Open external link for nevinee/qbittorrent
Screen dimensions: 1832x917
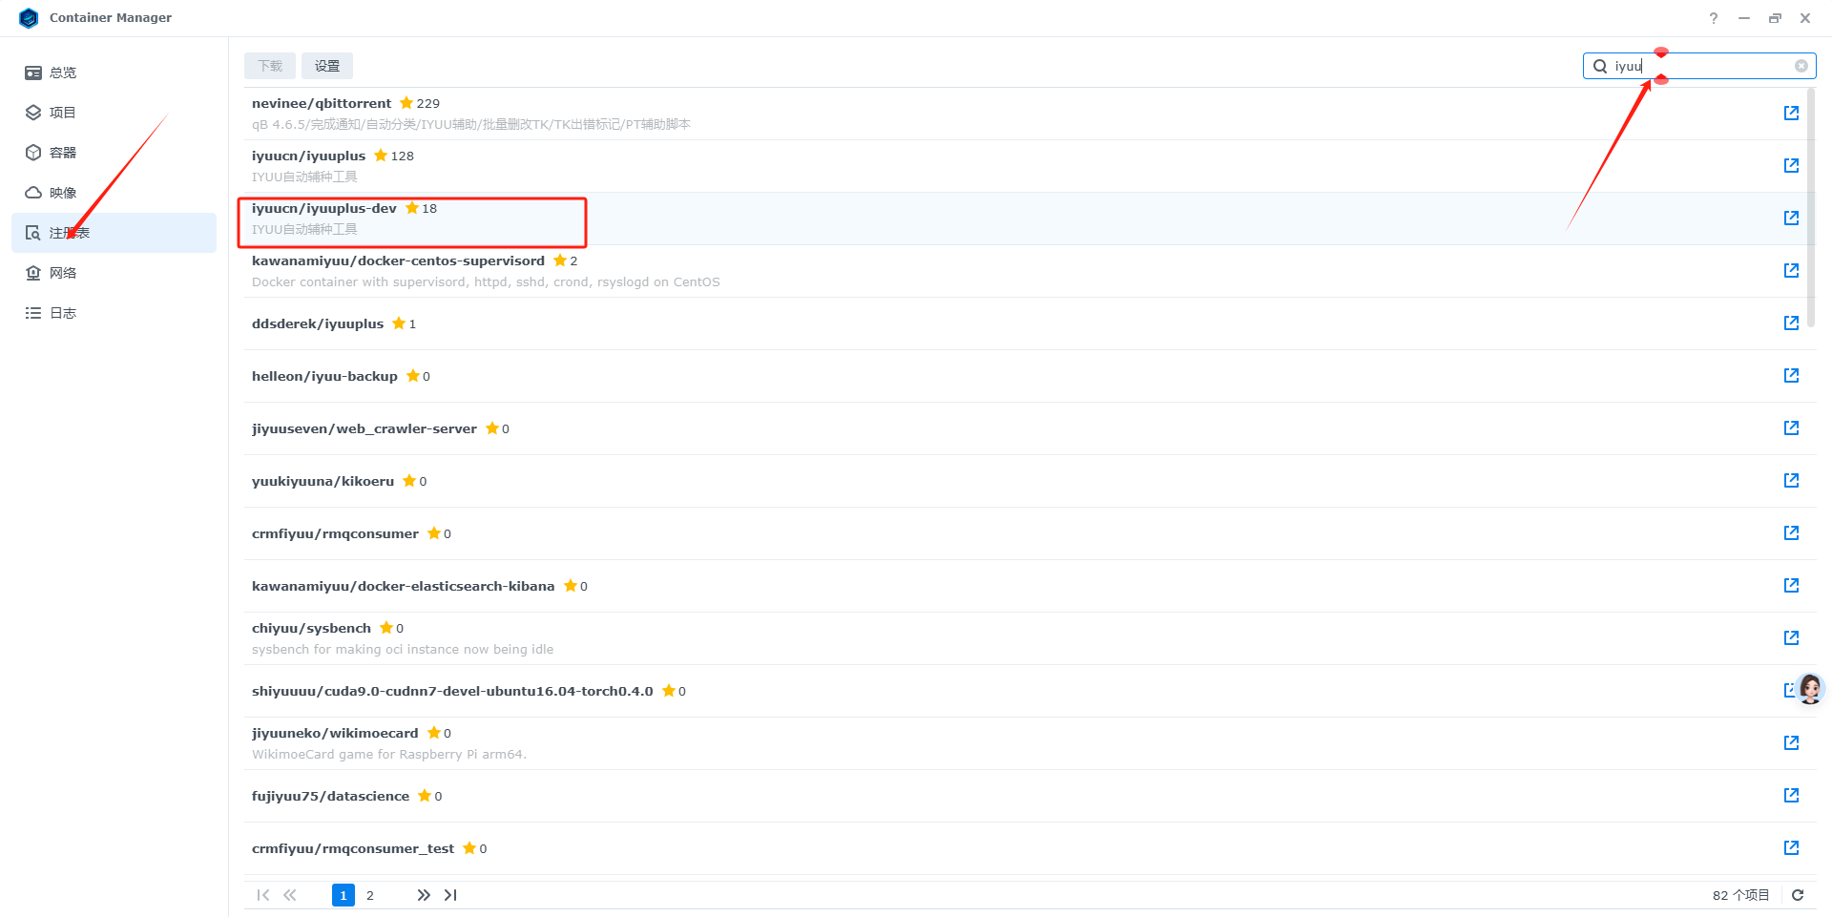click(1791, 114)
